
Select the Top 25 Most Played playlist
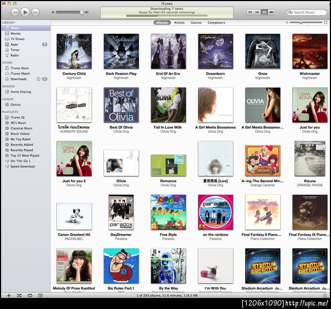(x=26, y=156)
